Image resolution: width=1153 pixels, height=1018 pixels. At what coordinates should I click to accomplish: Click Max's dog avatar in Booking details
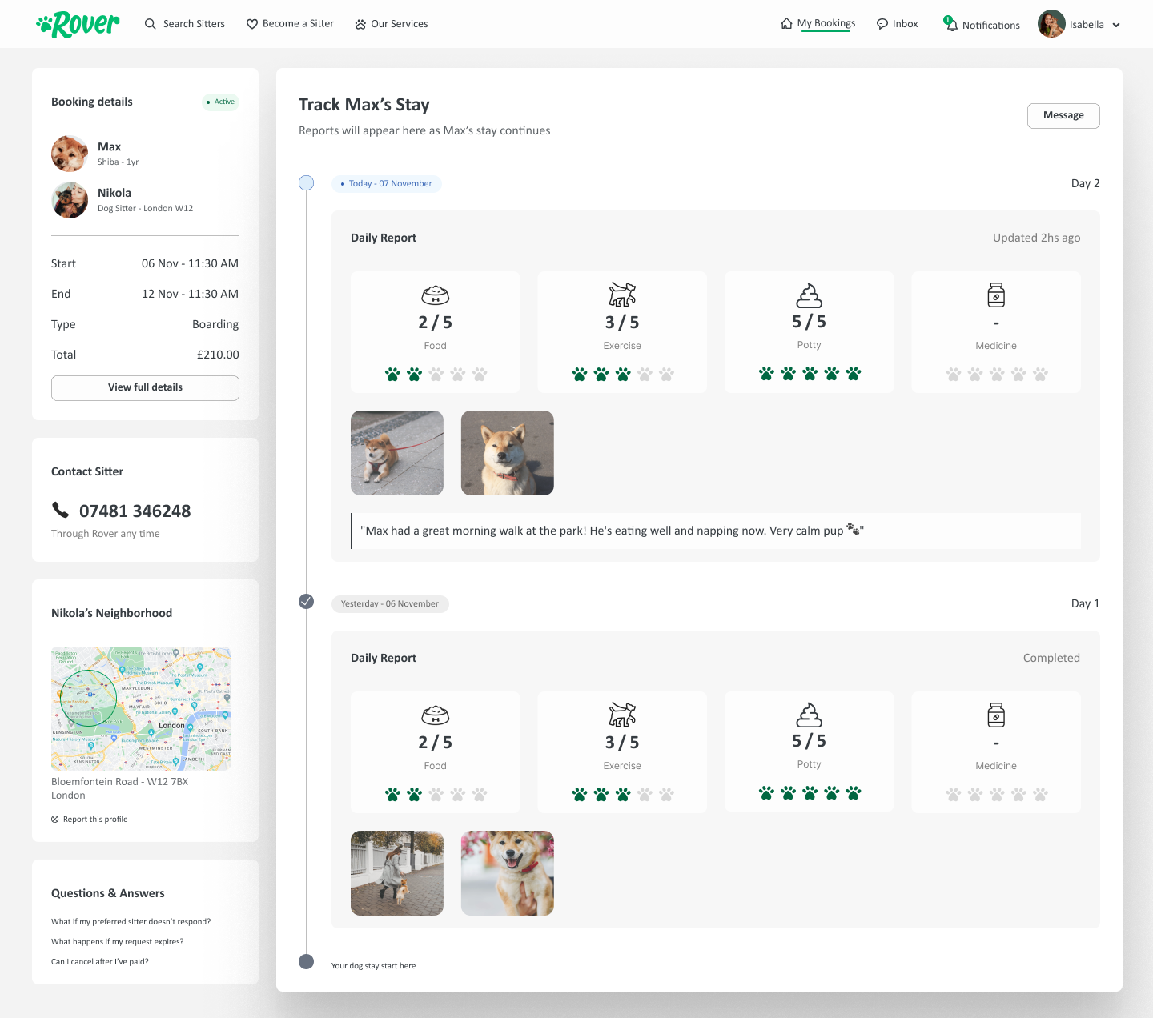tap(70, 154)
